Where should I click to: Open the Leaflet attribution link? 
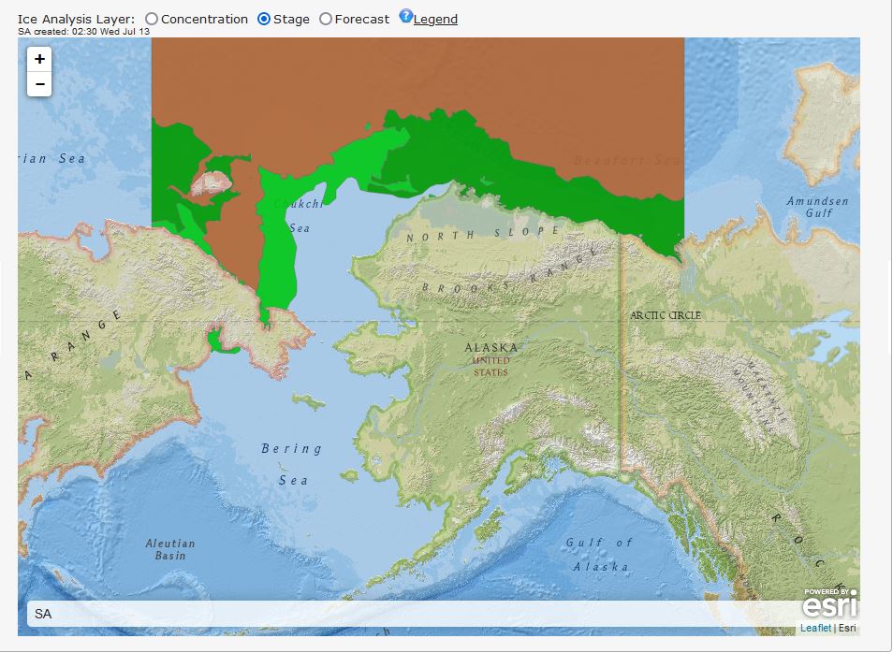click(x=814, y=628)
